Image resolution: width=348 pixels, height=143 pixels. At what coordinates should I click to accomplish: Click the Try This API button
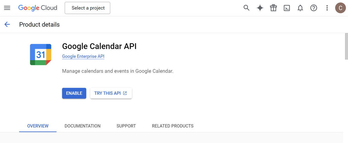pos(111,93)
